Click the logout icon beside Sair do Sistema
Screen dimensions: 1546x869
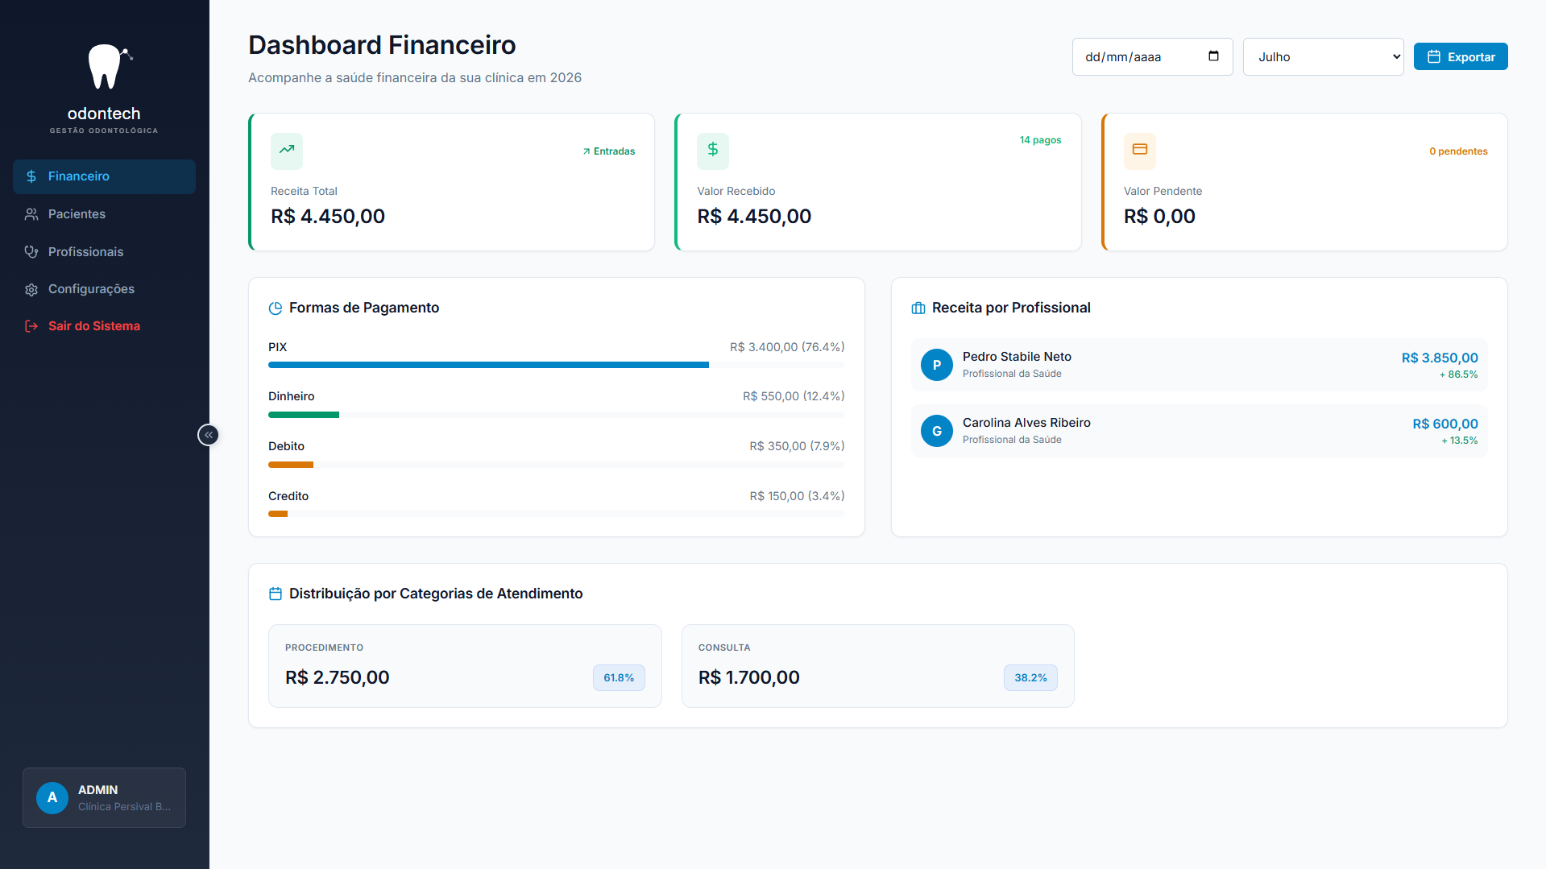click(31, 326)
